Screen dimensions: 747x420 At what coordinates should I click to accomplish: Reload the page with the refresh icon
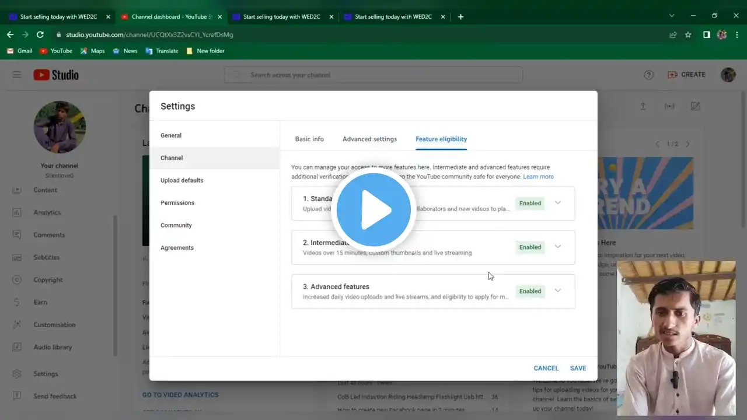point(40,35)
